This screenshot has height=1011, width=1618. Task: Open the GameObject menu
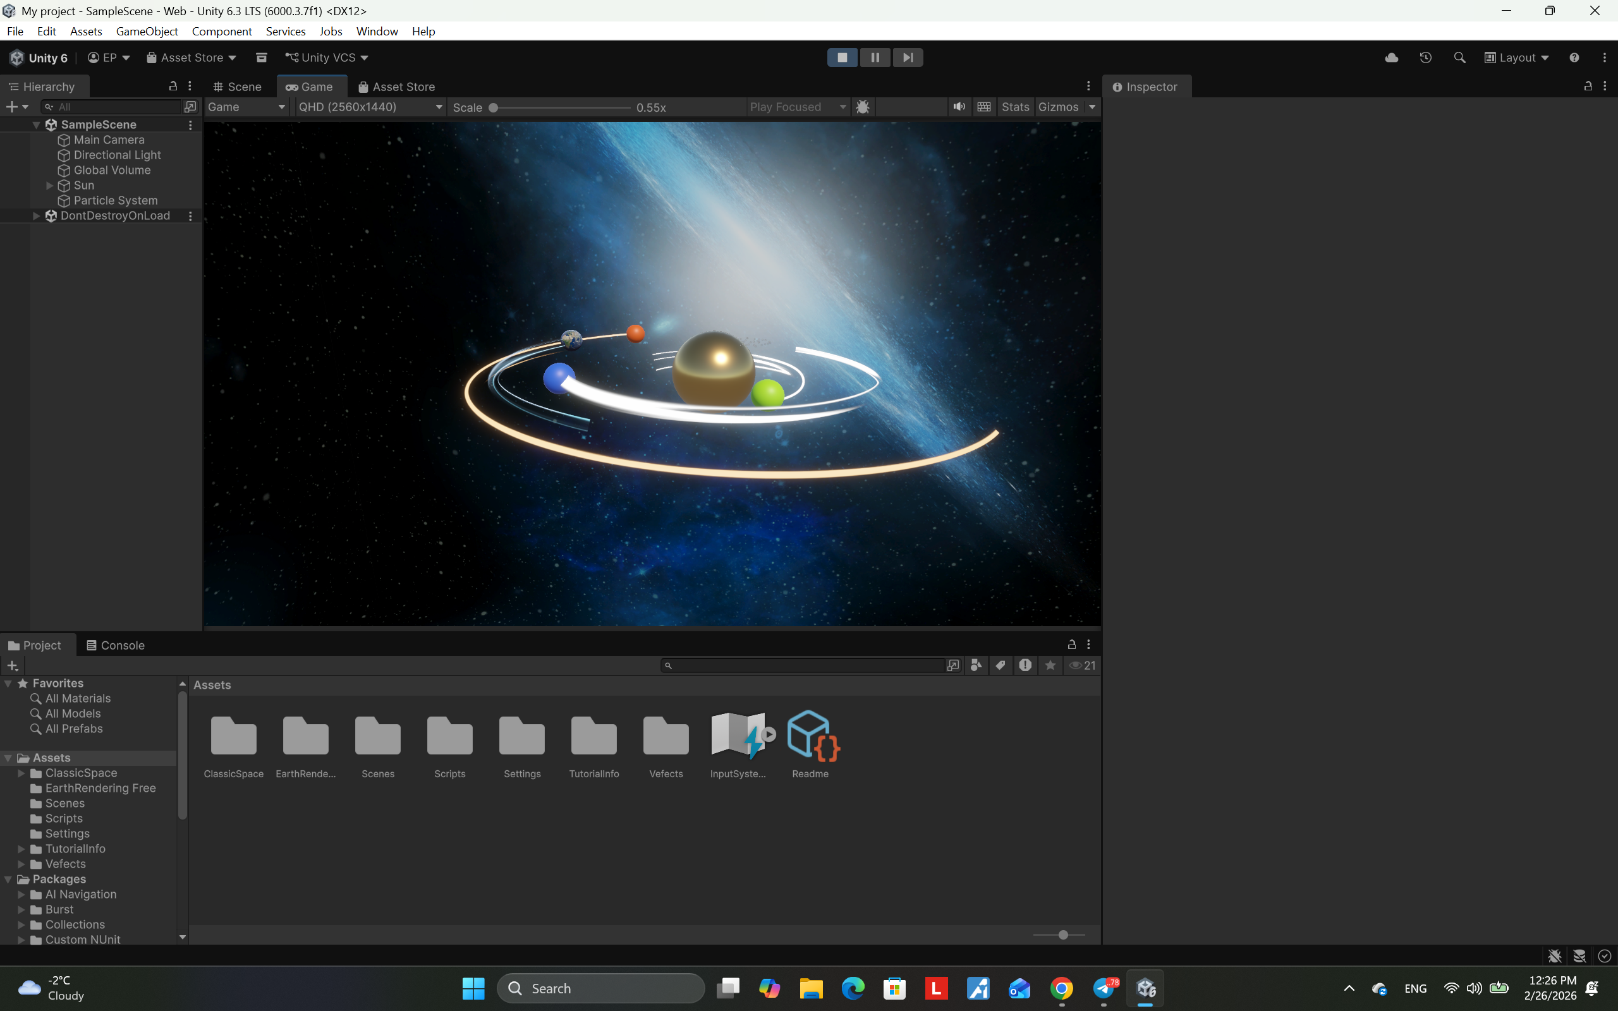147,32
